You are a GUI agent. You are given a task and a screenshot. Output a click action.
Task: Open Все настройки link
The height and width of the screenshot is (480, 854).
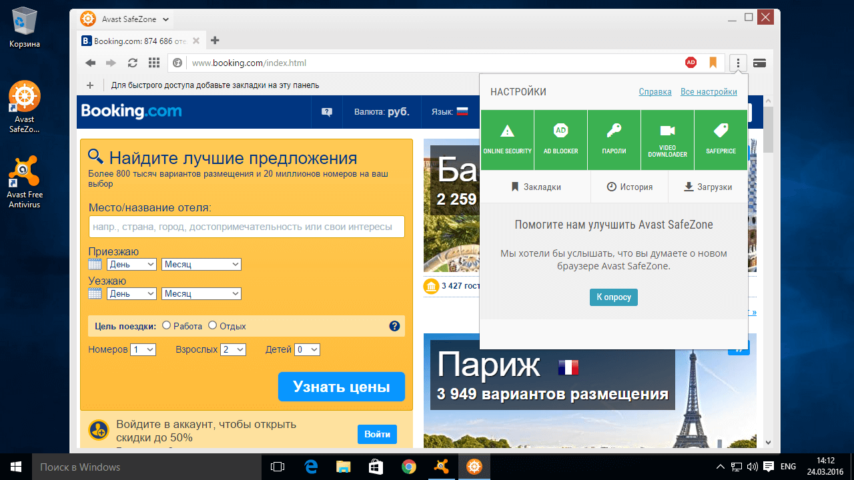tap(709, 91)
